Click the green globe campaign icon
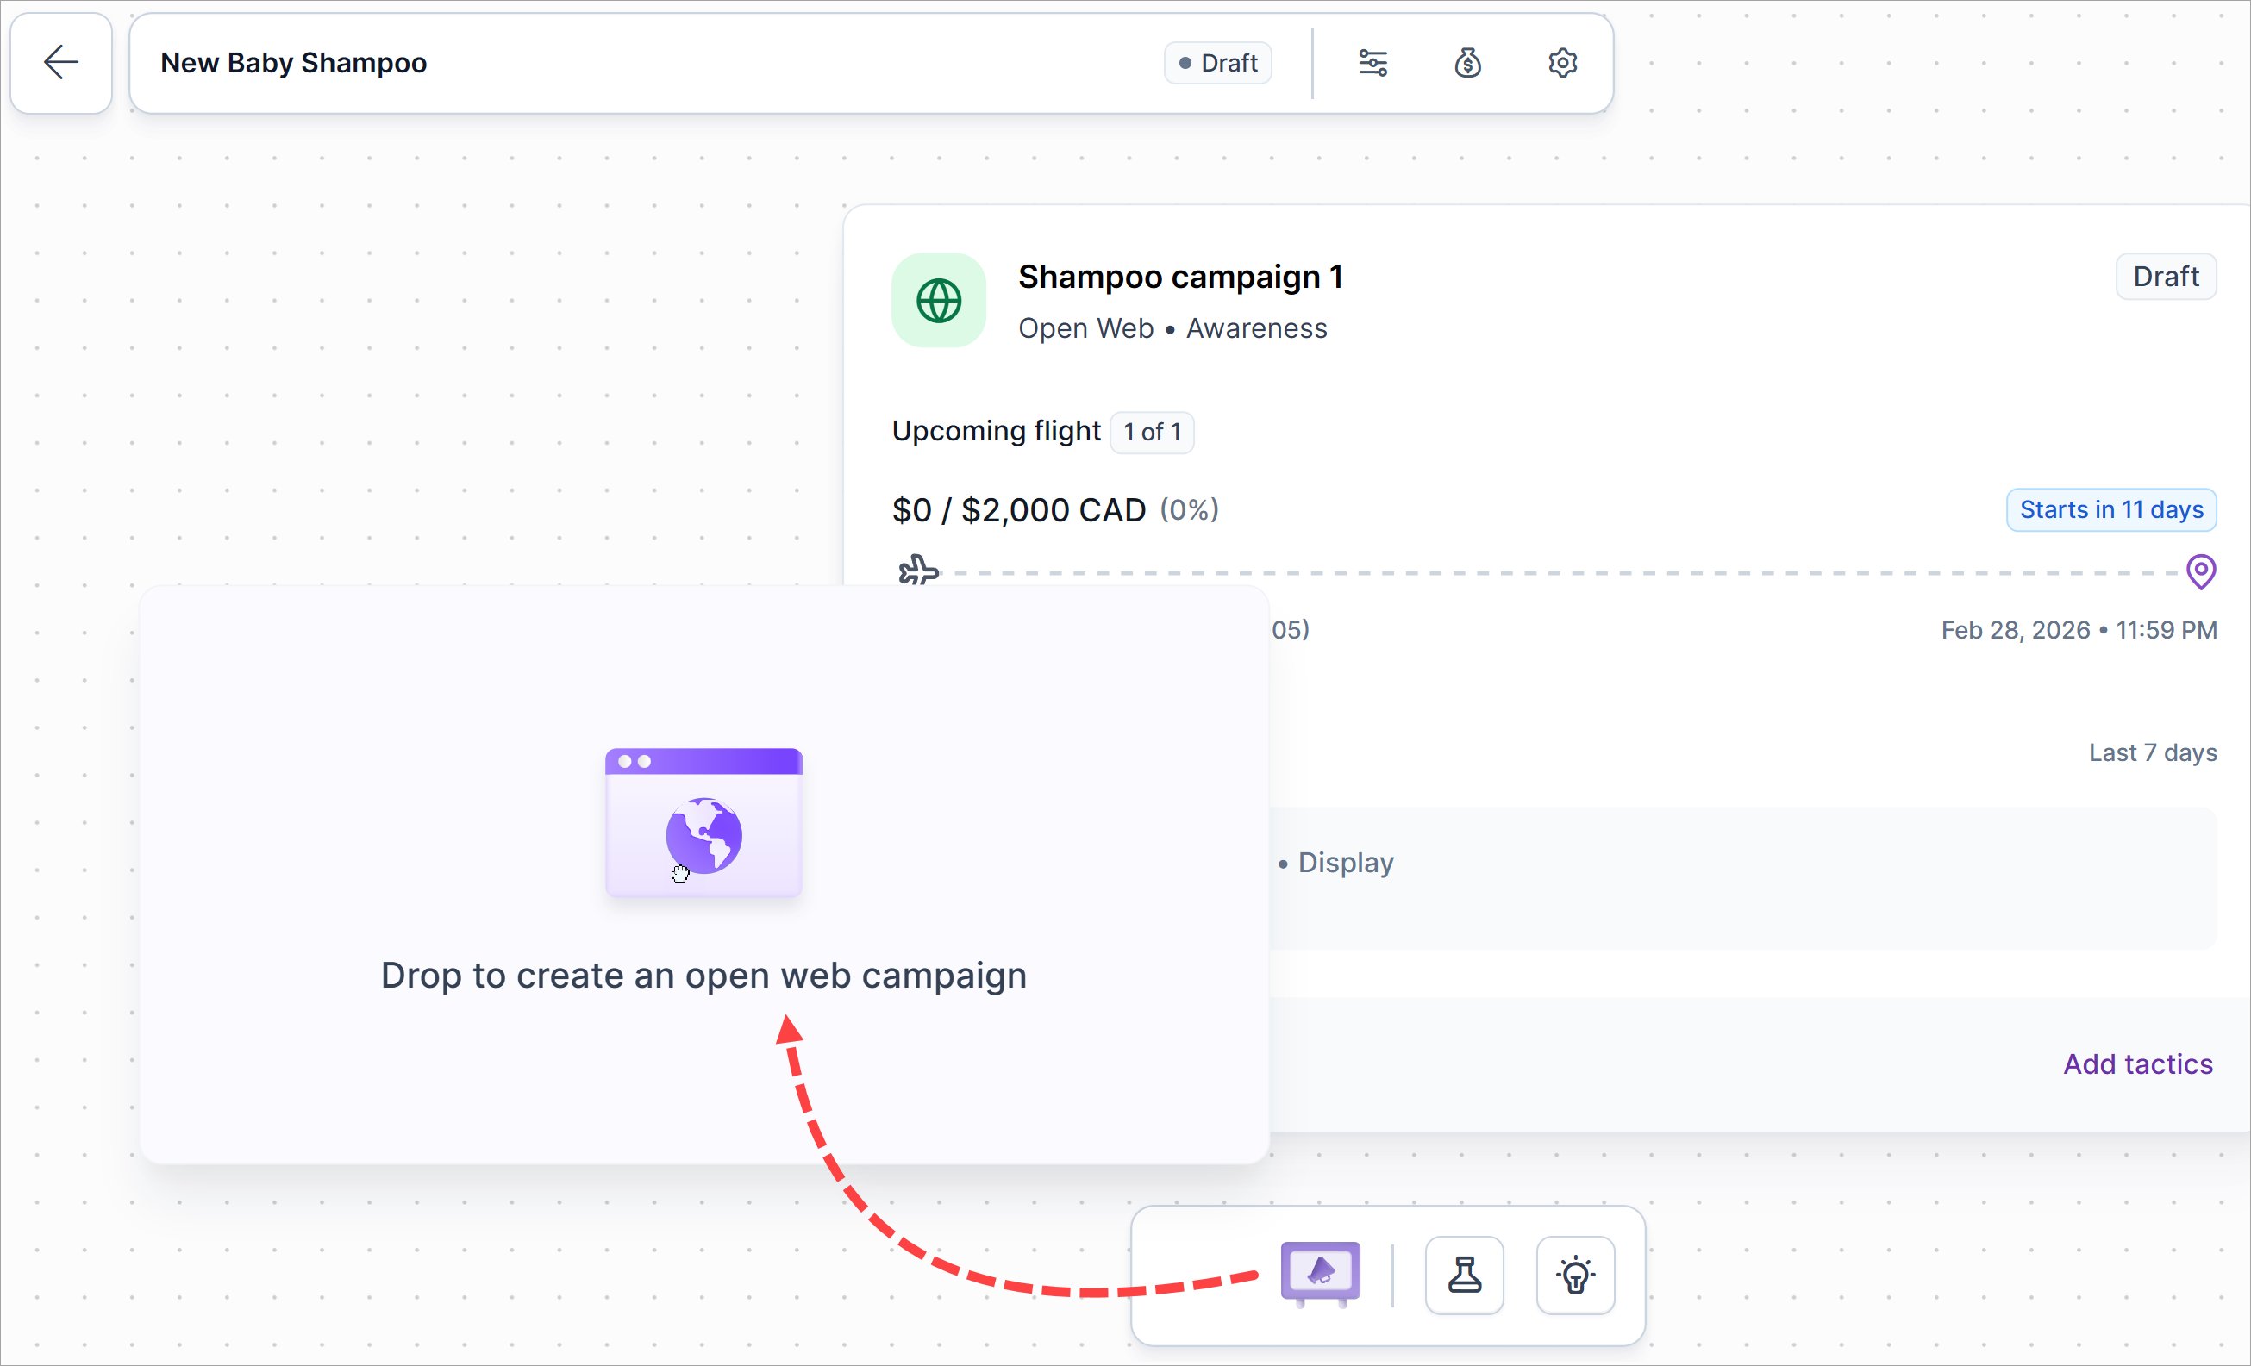This screenshot has height=1366, width=2251. (938, 301)
